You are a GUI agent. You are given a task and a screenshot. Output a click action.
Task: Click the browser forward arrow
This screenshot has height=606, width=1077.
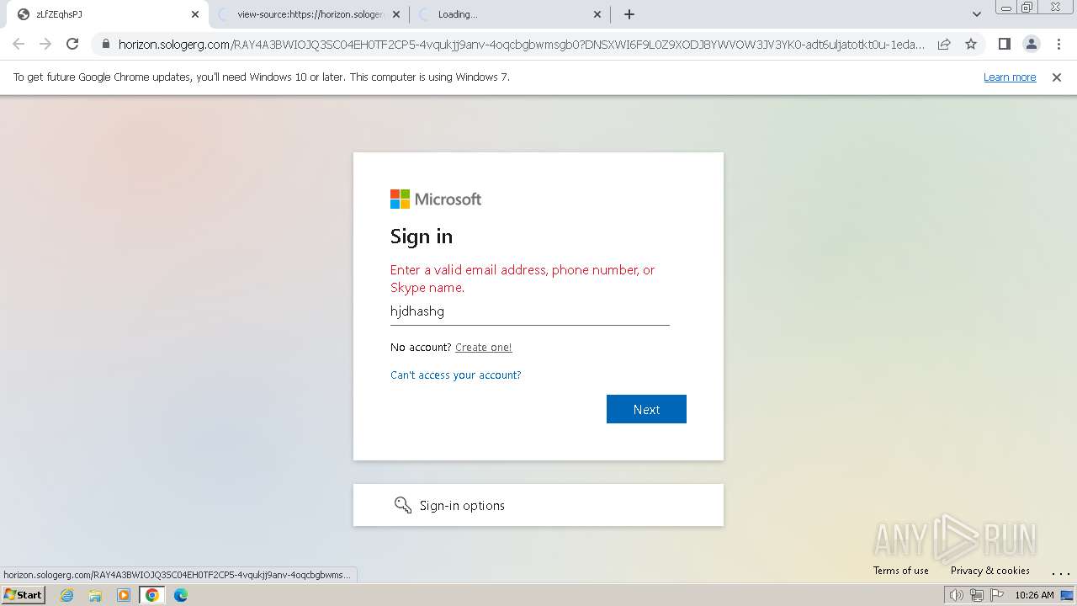pos(45,44)
